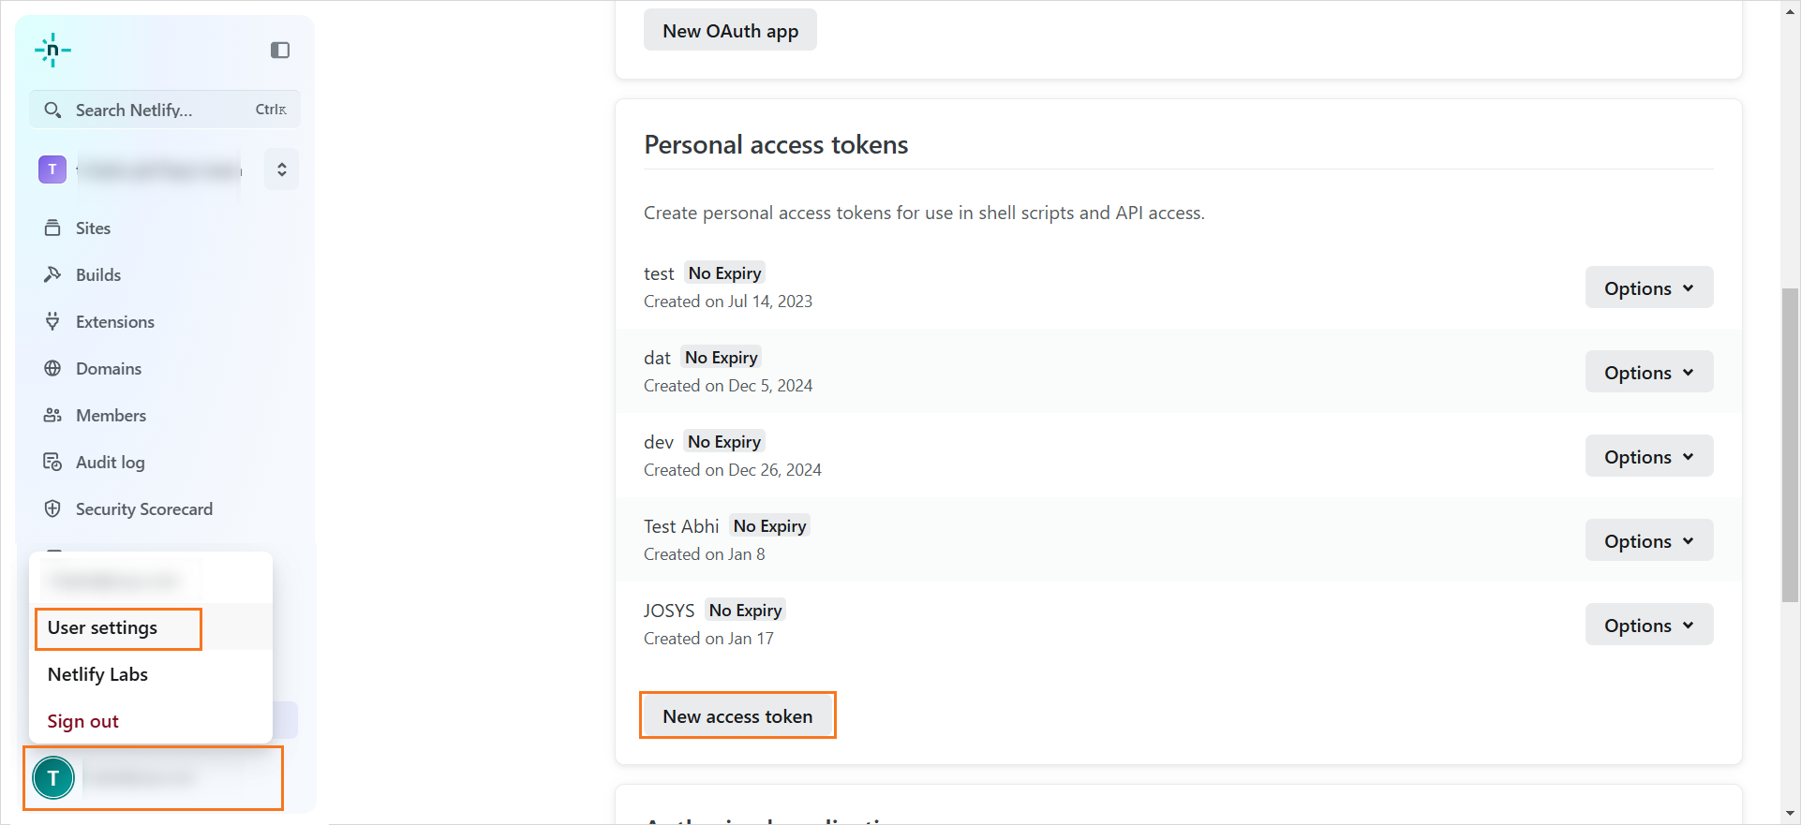Click the No Expiry badge for JOSYS
The height and width of the screenshot is (825, 1801).
coord(745,610)
